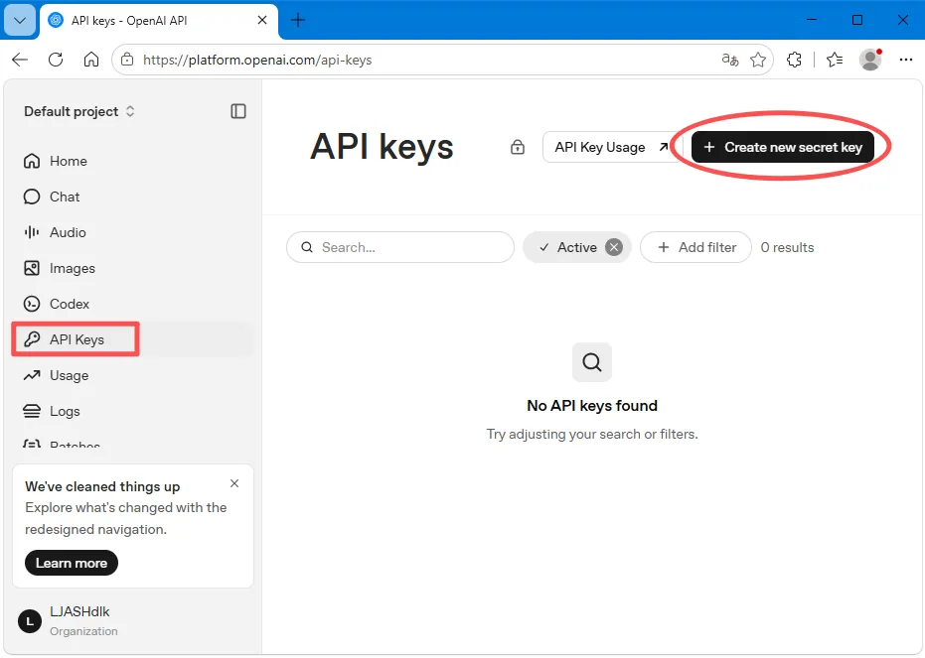The width and height of the screenshot is (925, 658).
Task: Open Audio in sidebar
Action: (x=133, y=232)
